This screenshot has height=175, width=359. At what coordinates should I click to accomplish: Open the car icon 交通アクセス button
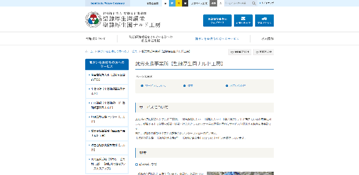[264, 21]
